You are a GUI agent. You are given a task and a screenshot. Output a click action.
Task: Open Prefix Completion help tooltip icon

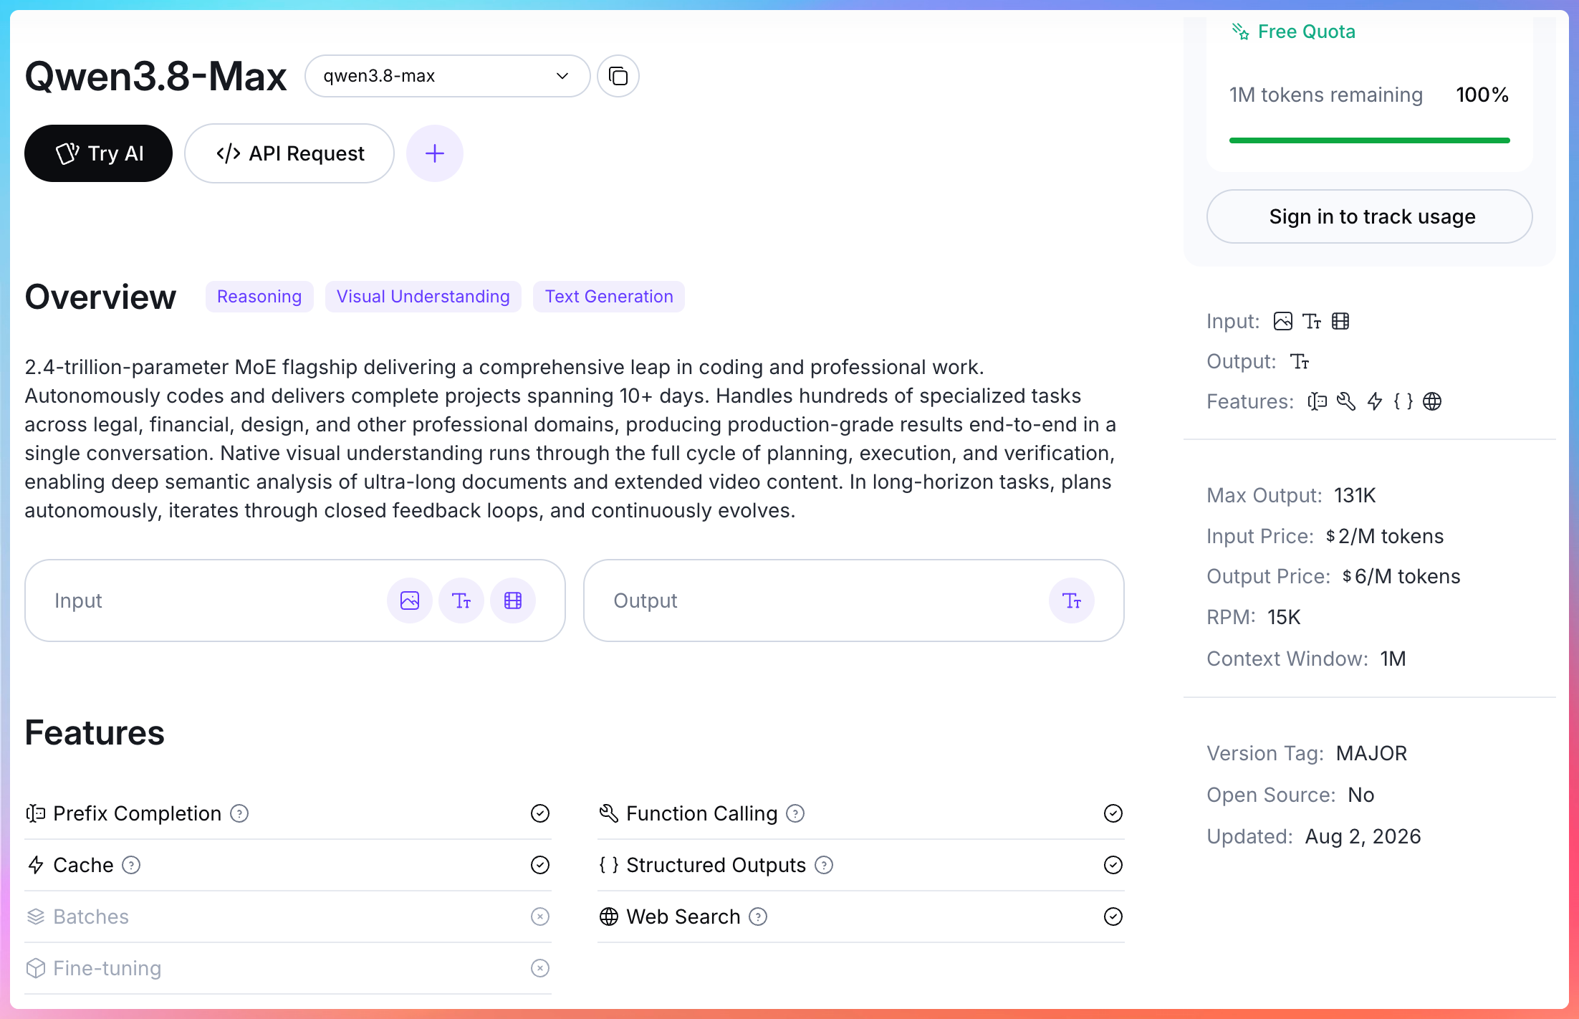[239, 813]
